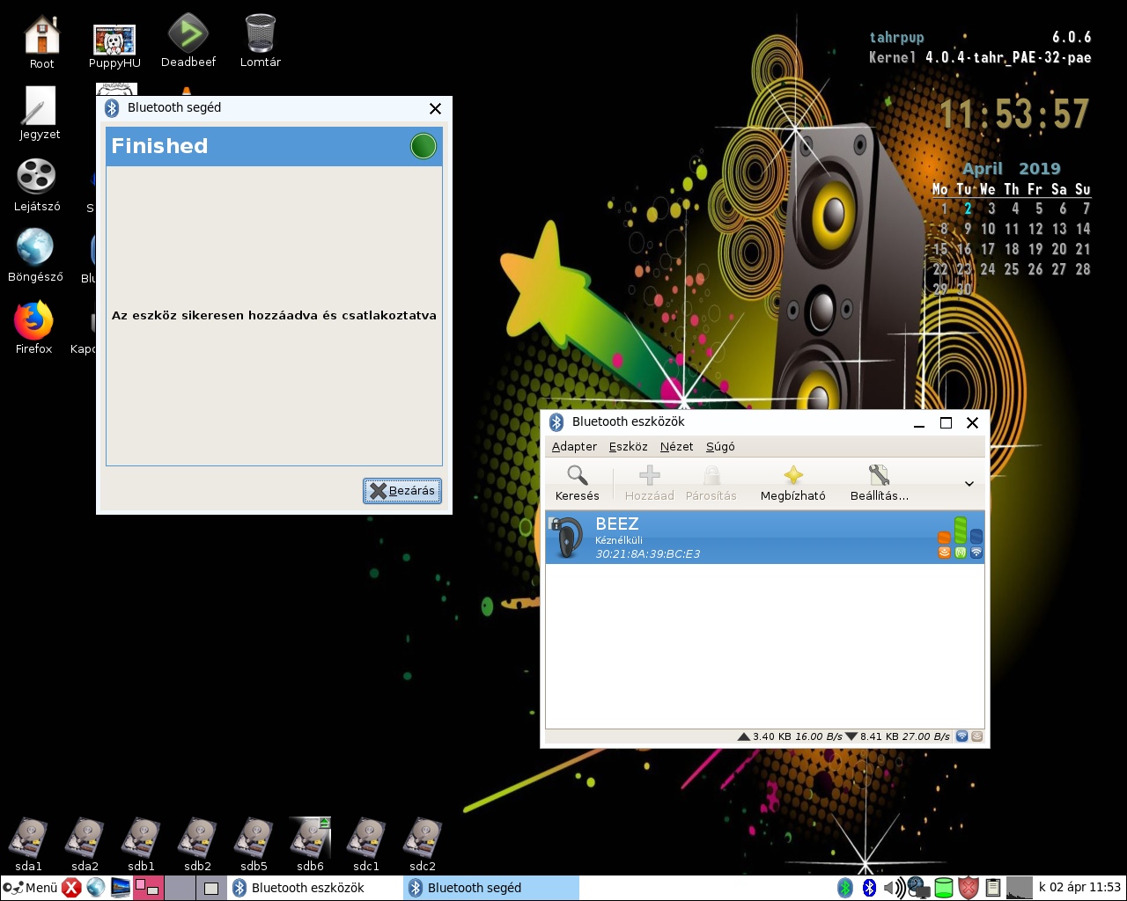Click the red firewall shield tray icon
The height and width of the screenshot is (901, 1127).
[x=968, y=888]
